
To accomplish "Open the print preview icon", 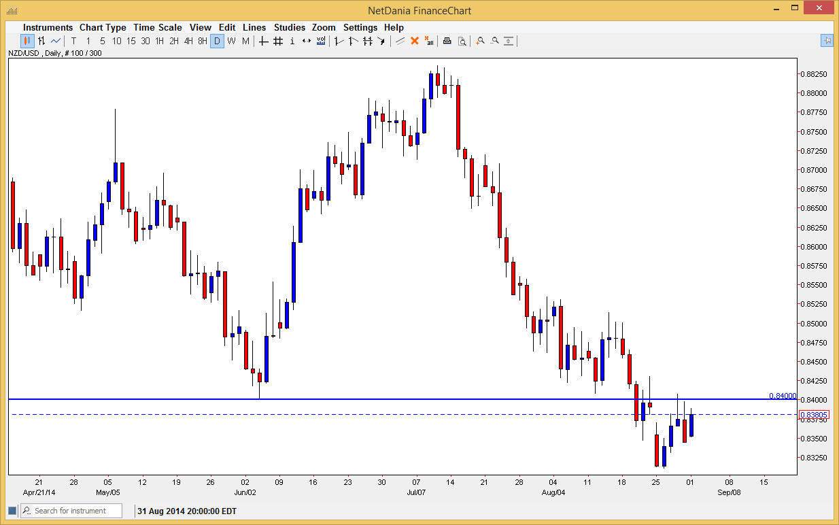I will pos(462,41).
